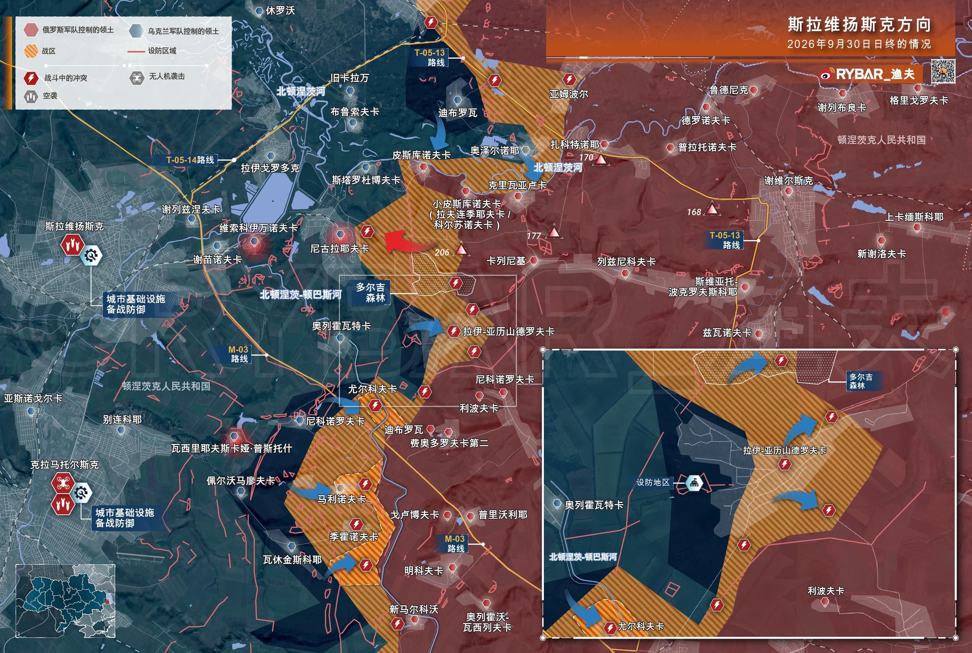
Task: Click the title 斯拉维扬斯克方向
Action: 859,25
